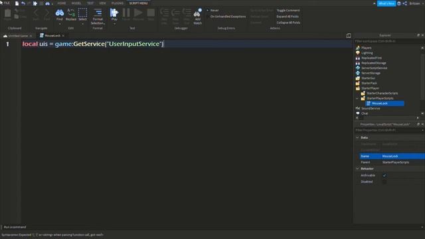425x239 pixels.
Task: Select StarterPlayer in Explorer
Action: pyautogui.click(x=370, y=88)
